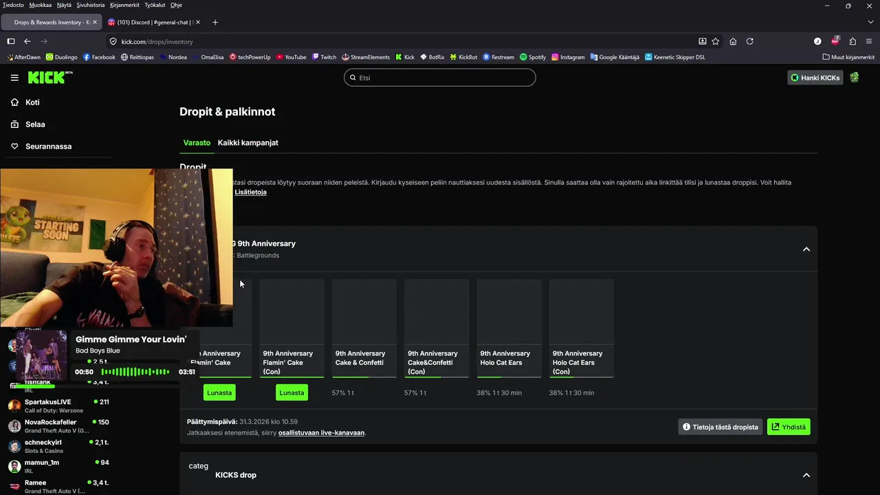This screenshot has width=880, height=495.
Task: Reload the page
Action: (750, 41)
